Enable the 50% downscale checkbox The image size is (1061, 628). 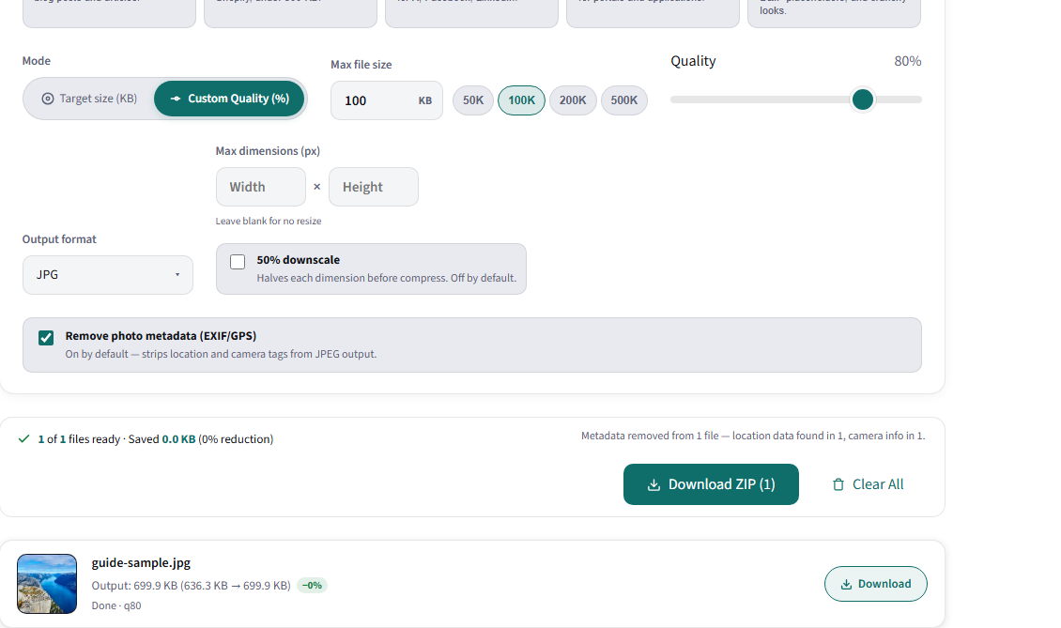(x=238, y=262)
